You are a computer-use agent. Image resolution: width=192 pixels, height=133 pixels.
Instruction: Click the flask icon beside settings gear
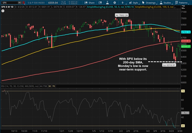pos(107,3)
